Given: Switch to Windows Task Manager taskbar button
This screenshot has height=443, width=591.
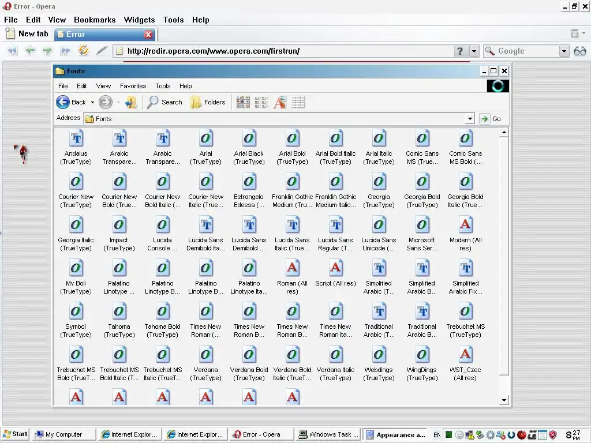Looking at the screenshot, I should (328, 434).
